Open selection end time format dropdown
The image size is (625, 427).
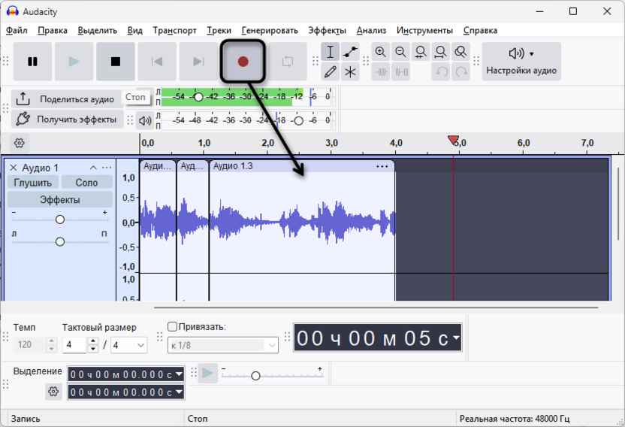tap(180, 392)
